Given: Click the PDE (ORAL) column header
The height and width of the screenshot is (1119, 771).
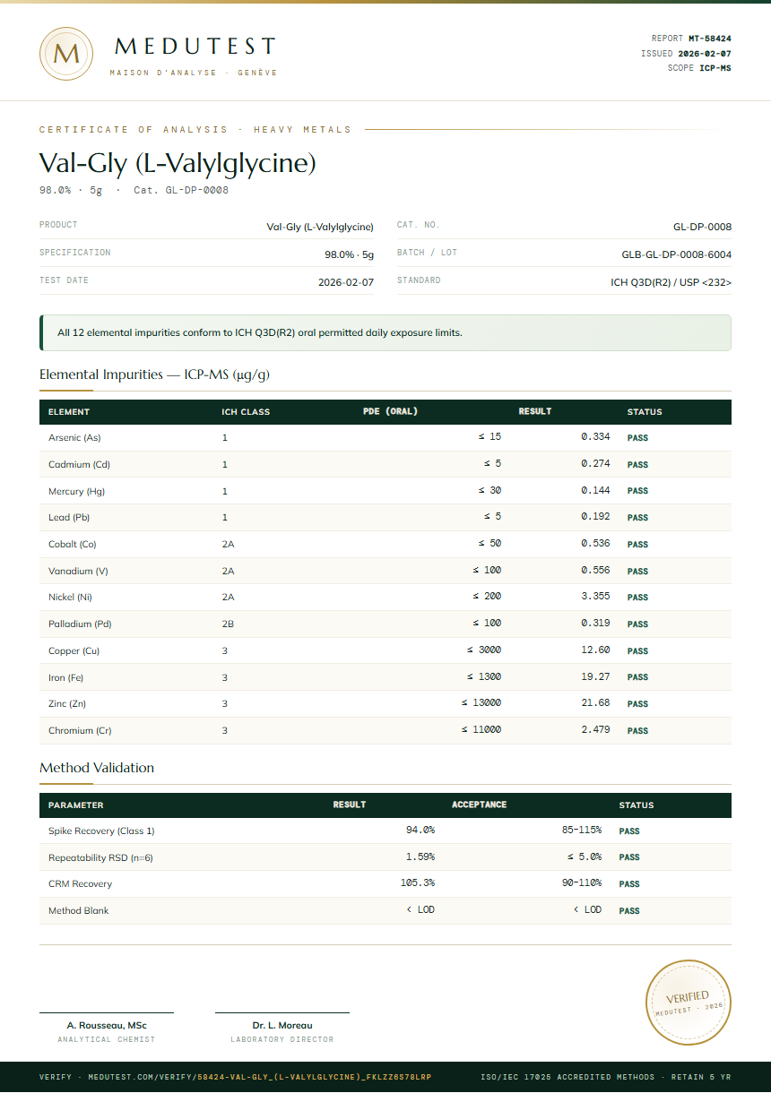Looking at the screenshot, I should 390,412.
